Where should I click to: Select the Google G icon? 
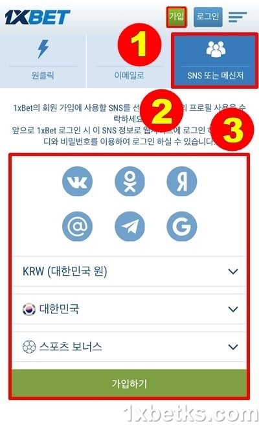[x=181, y=227]
